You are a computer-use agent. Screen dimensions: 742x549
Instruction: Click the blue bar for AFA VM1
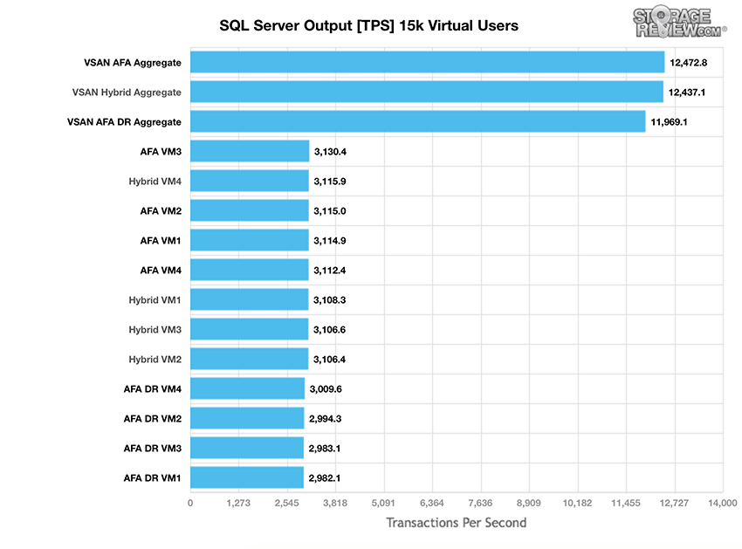pos(250,240)
